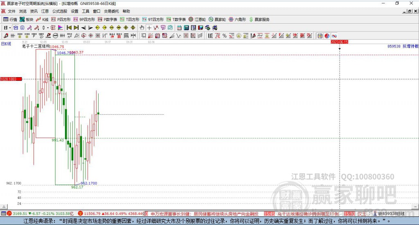Expand the candlestick style dropdown arrow
Image resolution: width=419 pixels, height=225 pixels.
point(48,28)
